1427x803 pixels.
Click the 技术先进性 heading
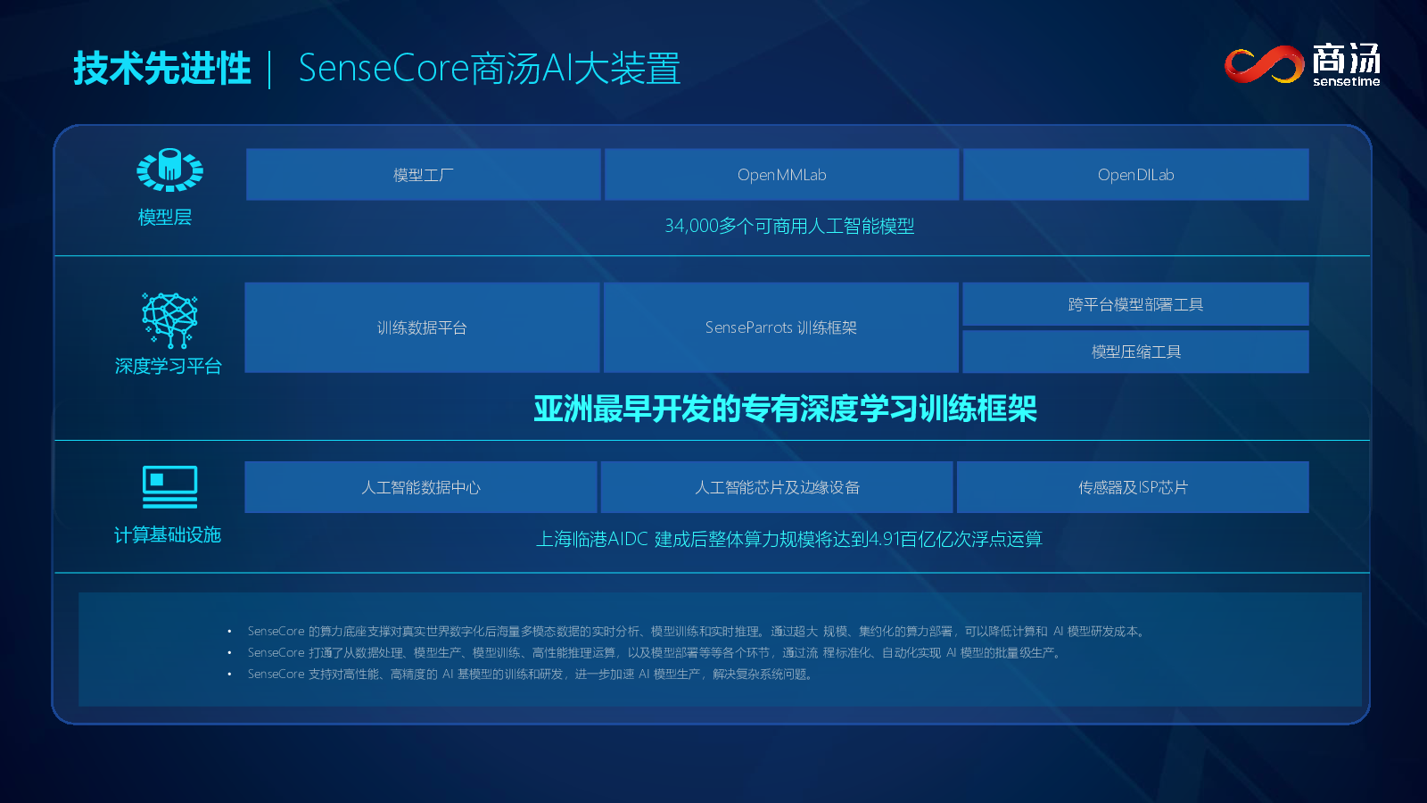pos(162,68)
